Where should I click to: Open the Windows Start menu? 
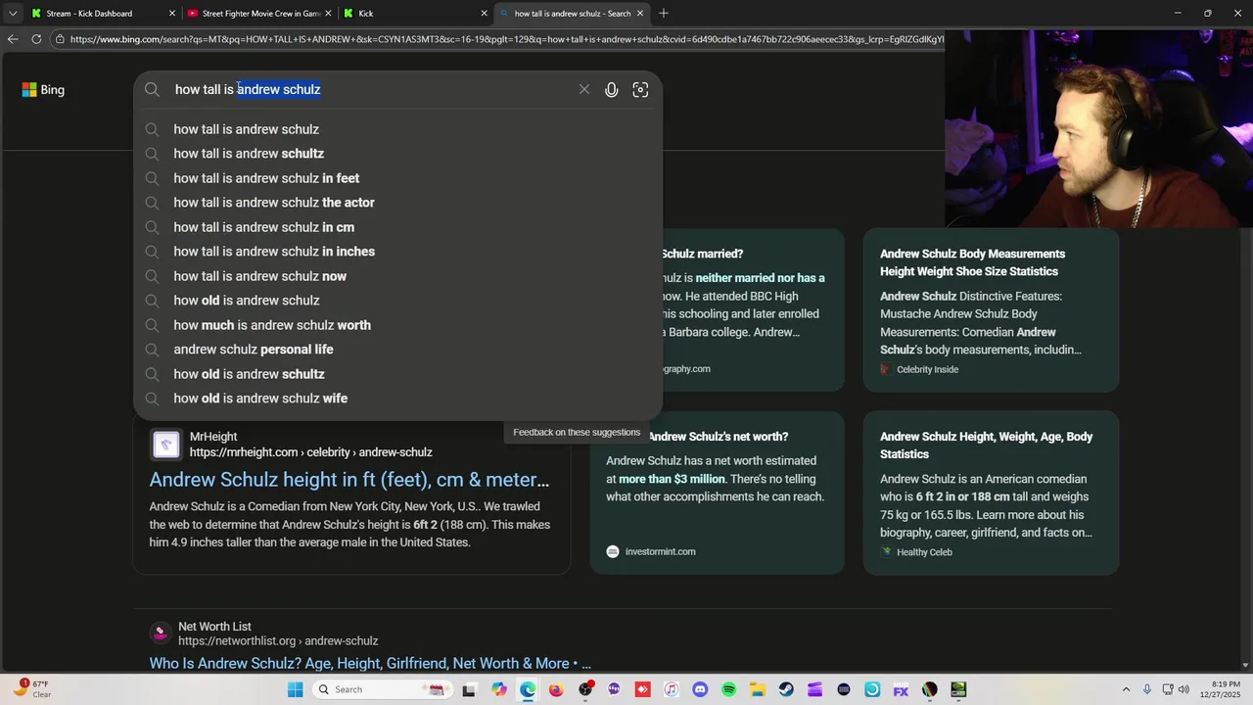296,689
